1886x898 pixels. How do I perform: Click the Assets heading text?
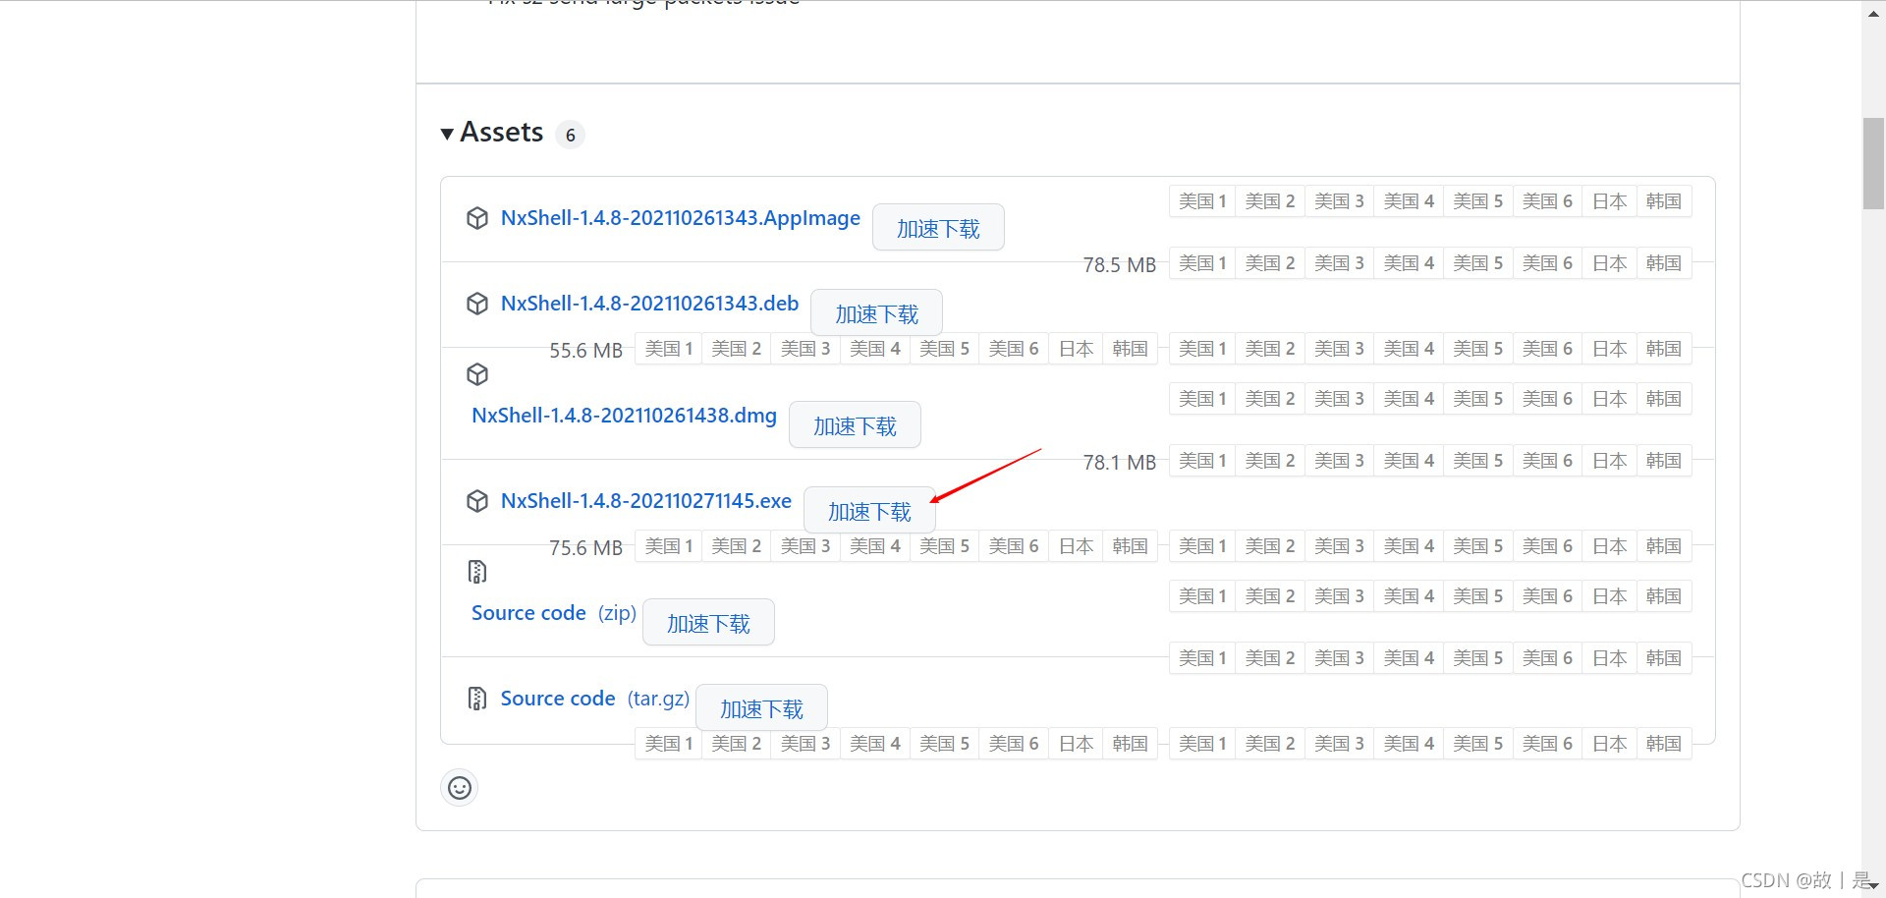[501, 133]
